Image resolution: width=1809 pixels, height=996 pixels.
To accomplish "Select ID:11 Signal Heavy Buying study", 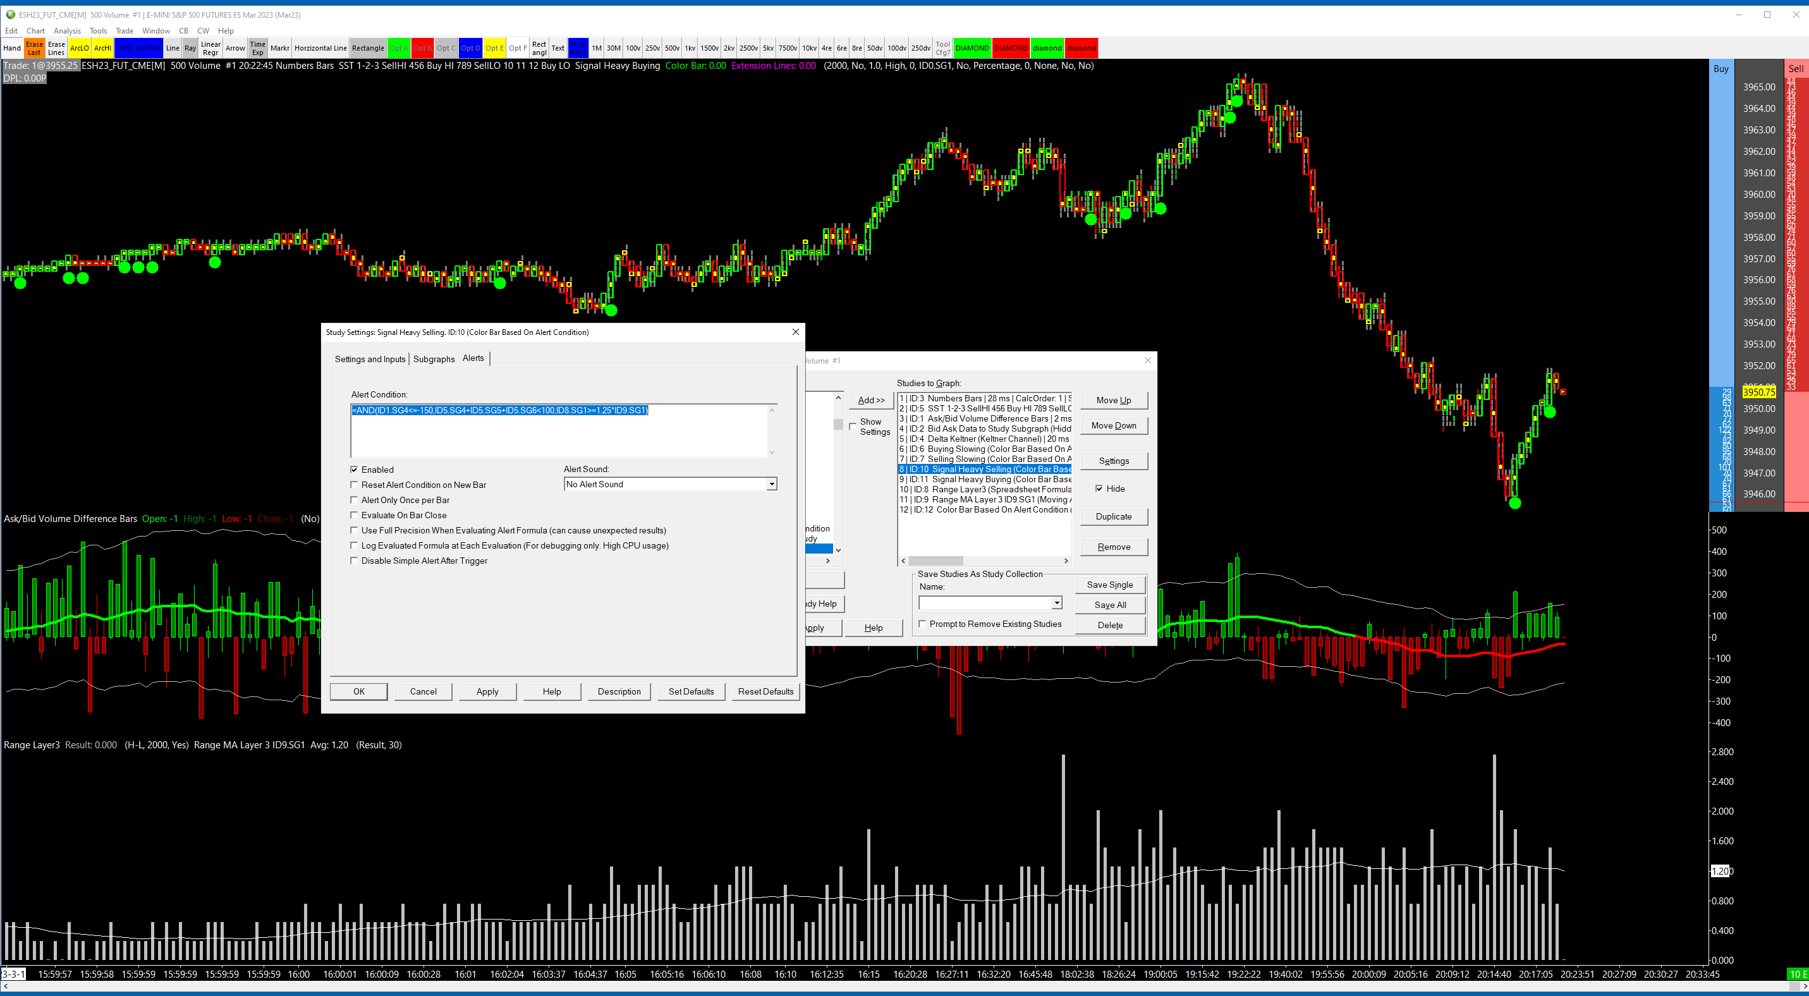I will click(985, 480).
